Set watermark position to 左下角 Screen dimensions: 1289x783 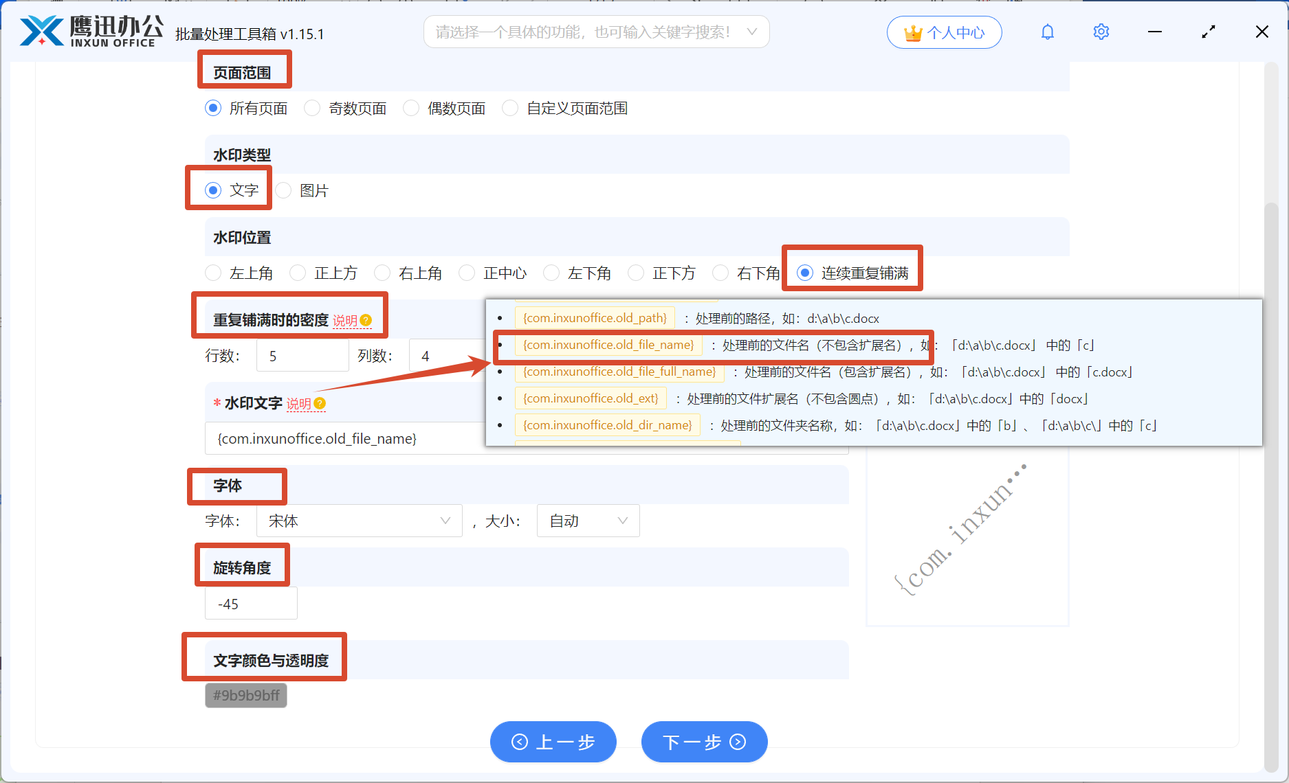tap(551, 273)
